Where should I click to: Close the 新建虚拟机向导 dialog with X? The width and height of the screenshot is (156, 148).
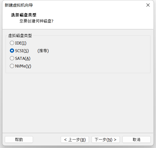click(148, 5)
